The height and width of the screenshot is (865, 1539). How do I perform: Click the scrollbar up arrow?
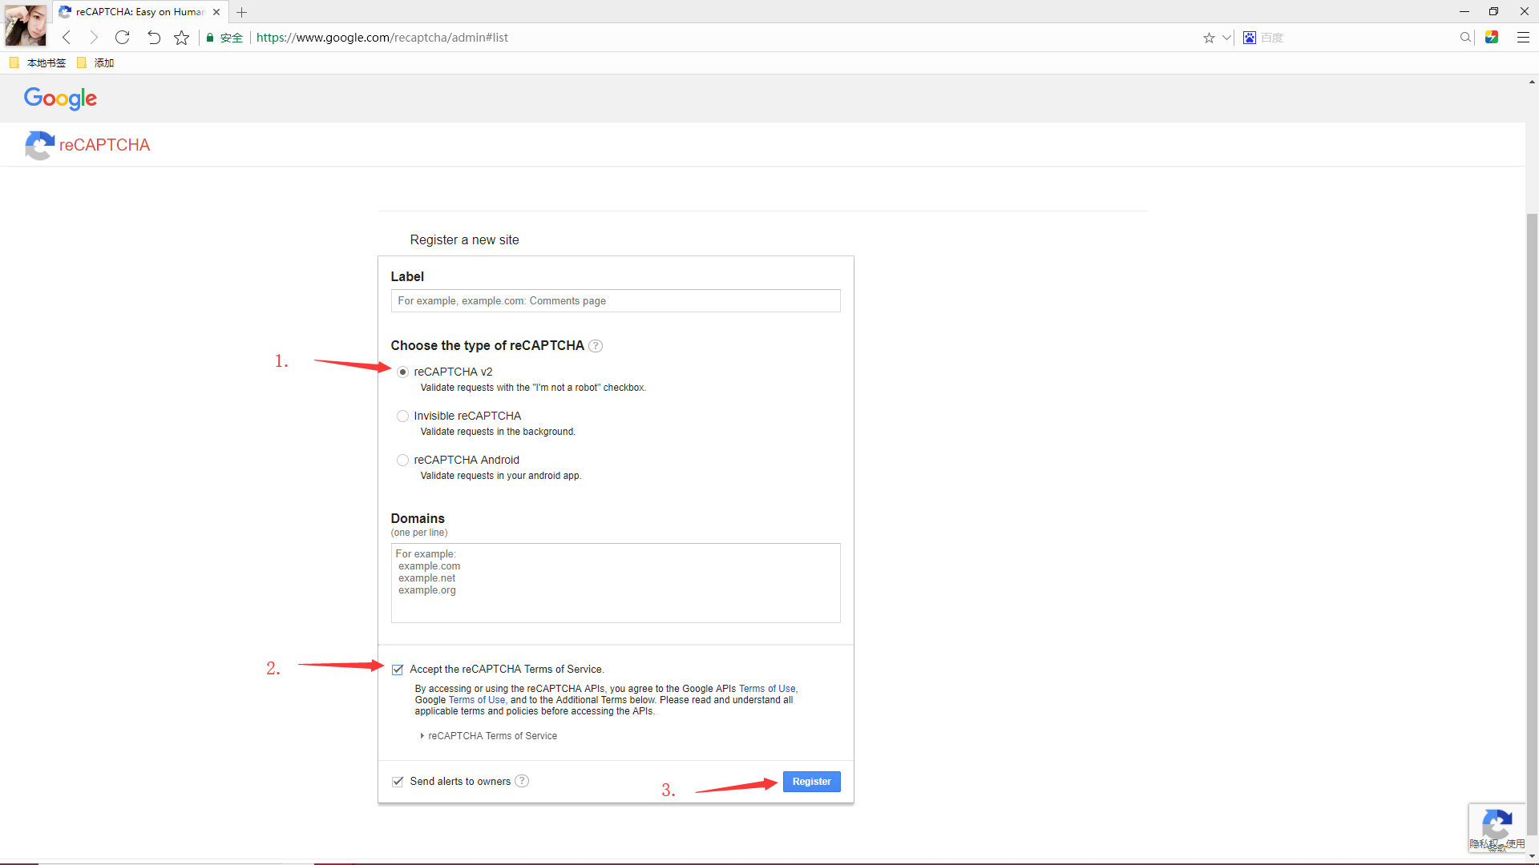point(1532,82)
